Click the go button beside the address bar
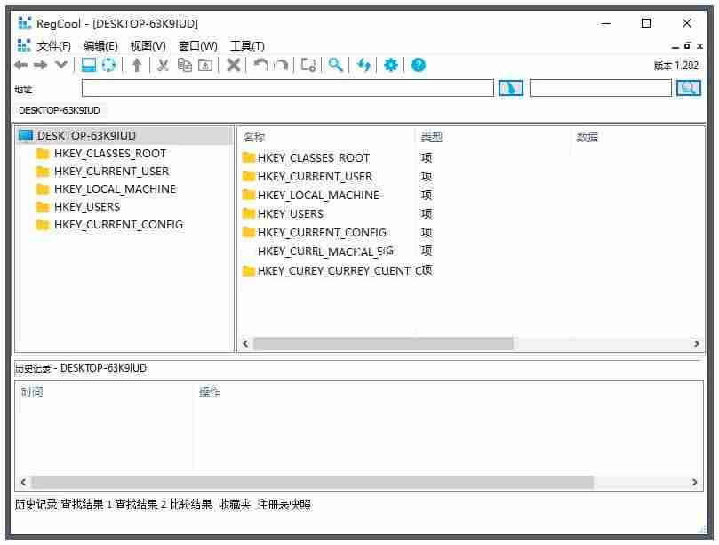Screen dimensions: 719x545 (x=511, y=88)
